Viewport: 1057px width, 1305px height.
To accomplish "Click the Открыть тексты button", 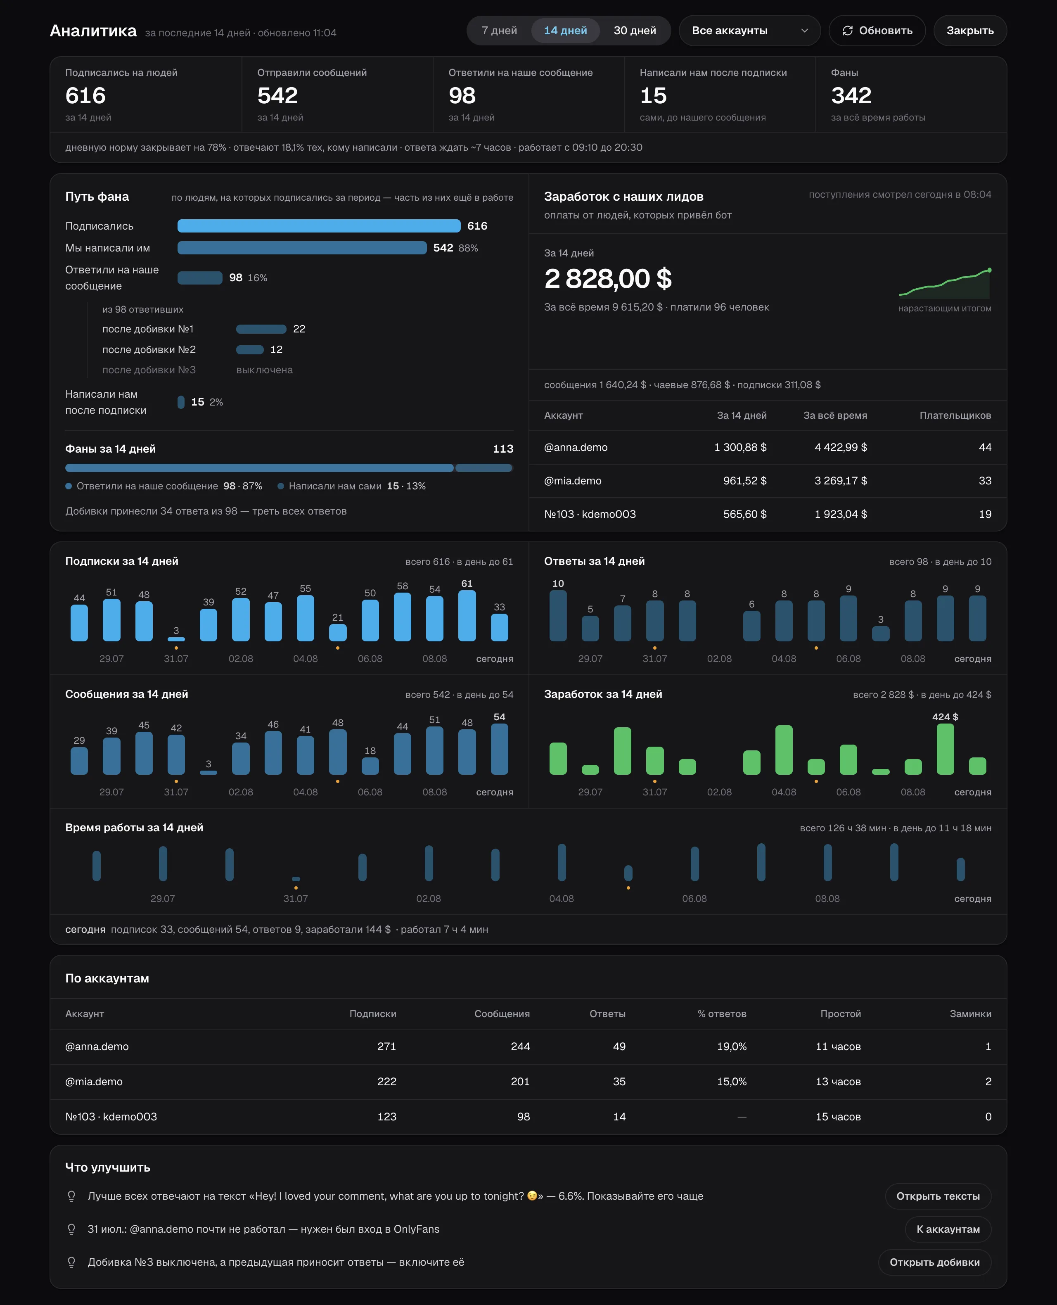I will coord(938,1196).
